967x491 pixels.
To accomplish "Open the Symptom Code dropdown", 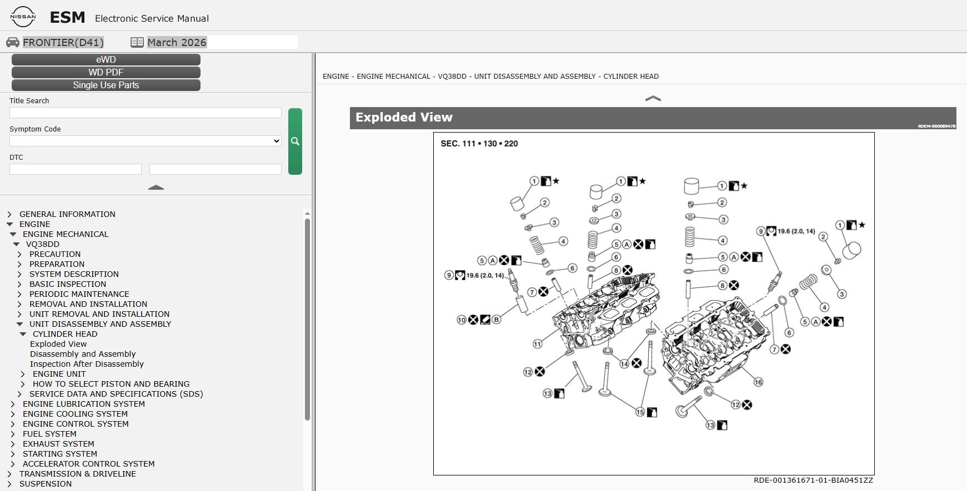I will tap(146, 141).
